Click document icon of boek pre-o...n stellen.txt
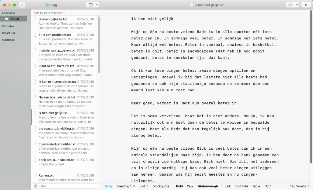The width and height of the screenshot is (313, 190). [35, 160]
